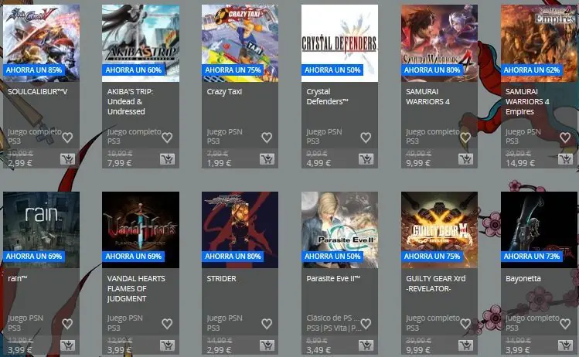Add SAMURAI WARRIORS 4 to cart
The height and width of the screenshot is (357, 579).
pyautogui.click(x=466, y=159)
